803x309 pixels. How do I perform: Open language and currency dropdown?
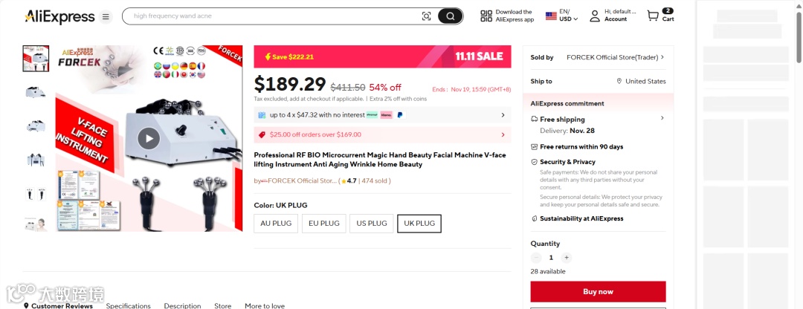pyautogui.click(x=561, y=16)
